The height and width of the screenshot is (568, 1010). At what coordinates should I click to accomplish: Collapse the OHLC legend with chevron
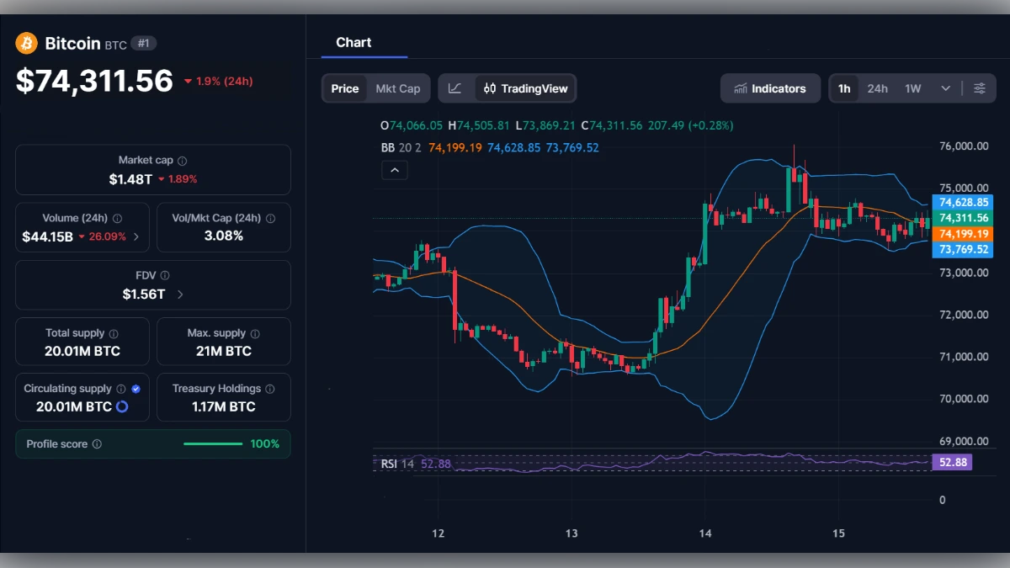pos(395,170)
